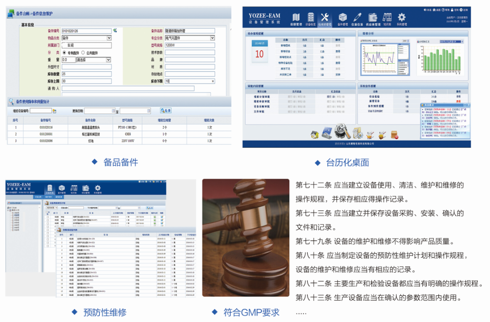Click the calendar icon next to 更换日期 field
Image resolution: width=490 pixels, height=322 pixels.
(113, 110)
